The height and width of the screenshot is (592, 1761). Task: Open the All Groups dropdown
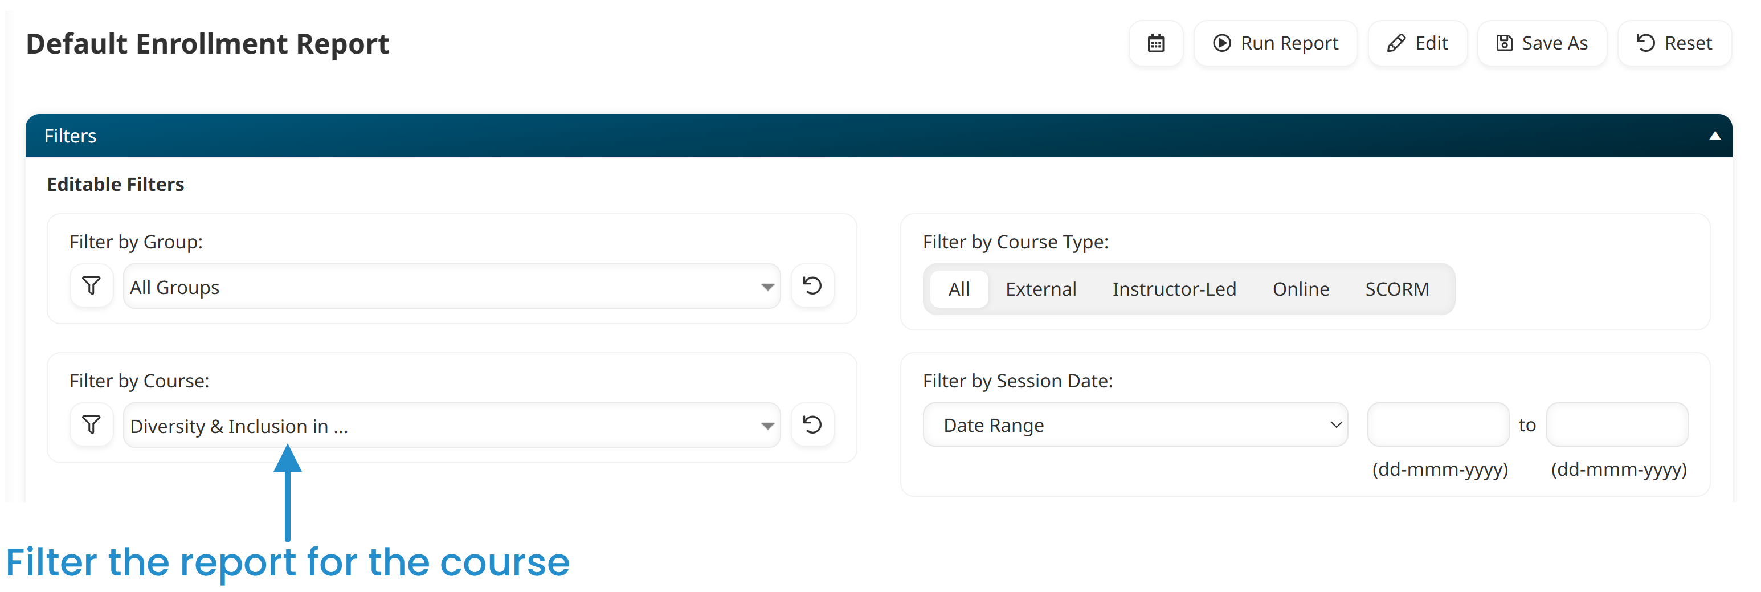coord(451,287)
